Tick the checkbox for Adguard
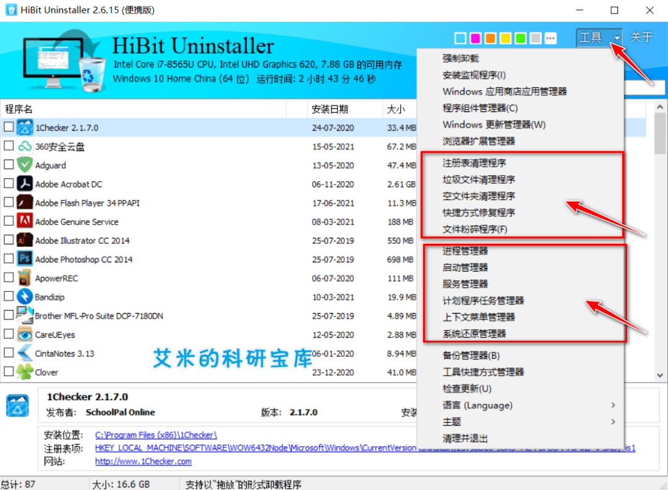 click(9, 165)
